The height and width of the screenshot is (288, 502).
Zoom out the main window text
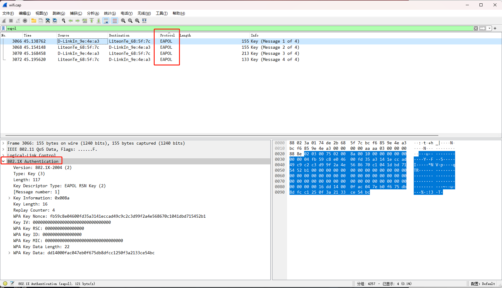pyautogui.click(x=130, y=21)
